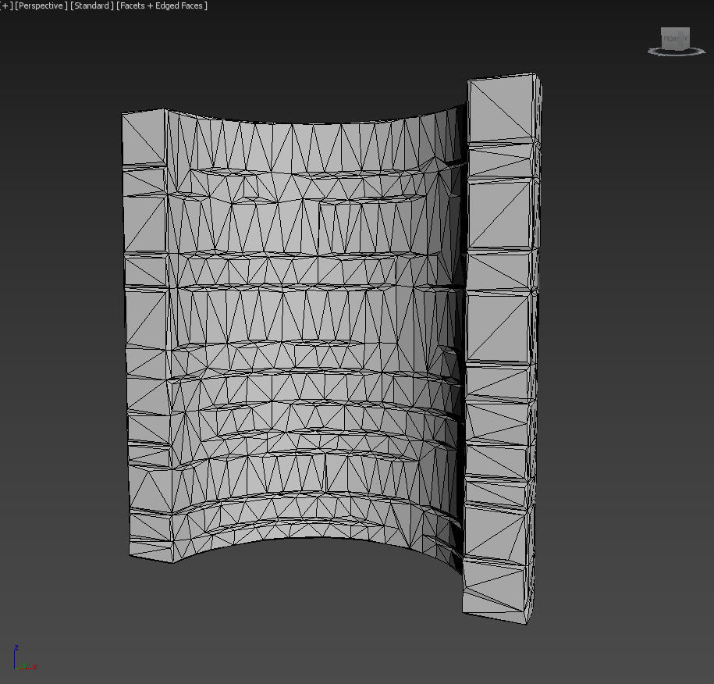Open the Facets + Edged Faces display menu

point(162,6)
